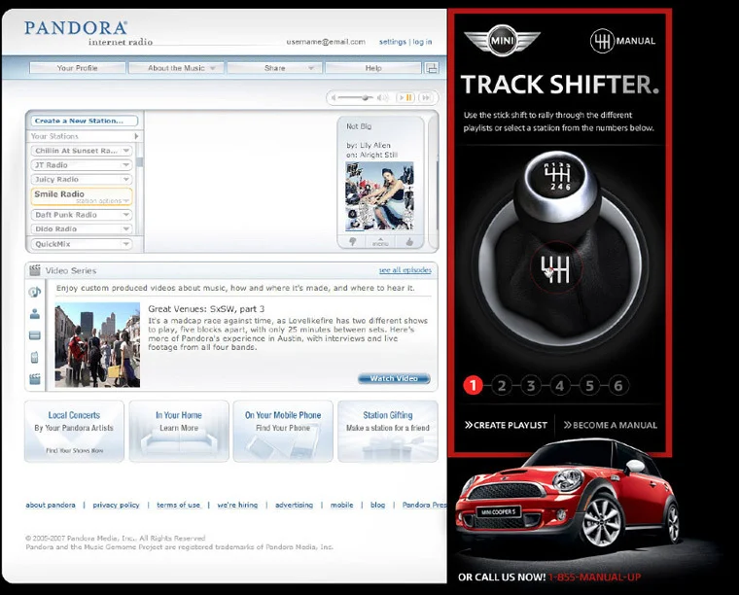739x595 pixels.
Task: Open the Local Concerts card
Action: point(74,431)
